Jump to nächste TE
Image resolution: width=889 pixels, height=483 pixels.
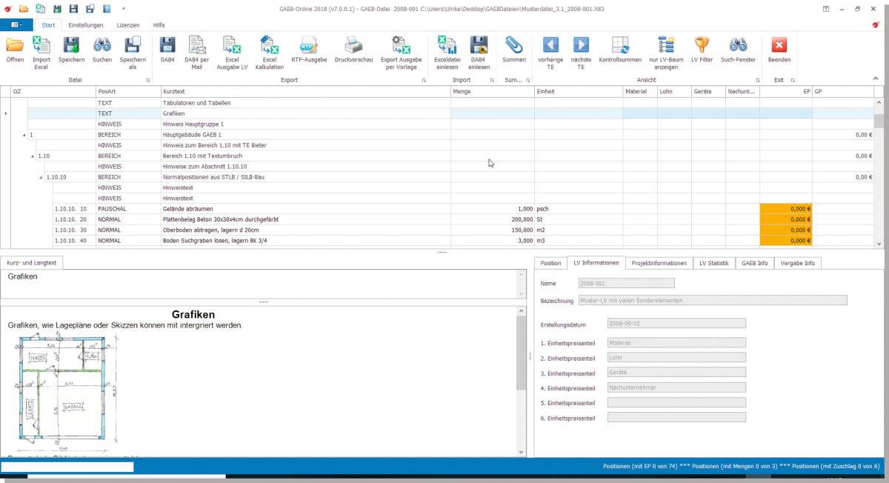click(x=581, y=52)
